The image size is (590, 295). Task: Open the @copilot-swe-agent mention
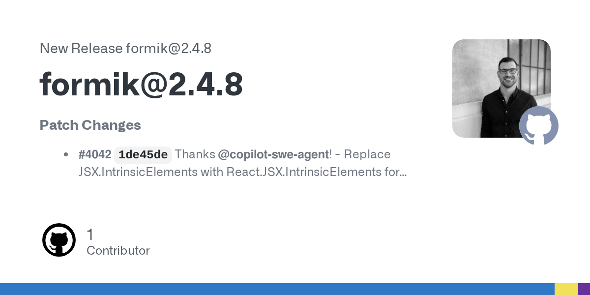273,154
